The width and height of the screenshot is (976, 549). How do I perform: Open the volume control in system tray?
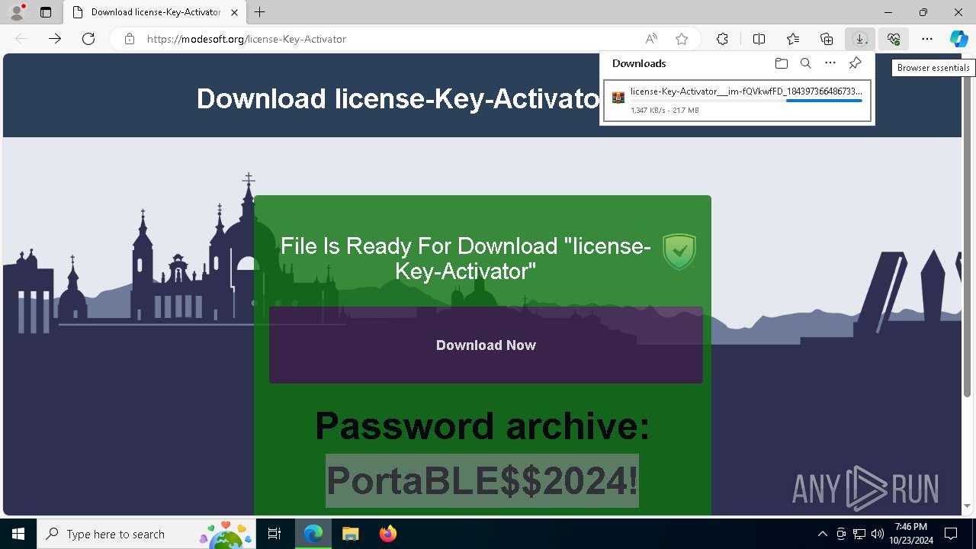click(x=878, y=534)
